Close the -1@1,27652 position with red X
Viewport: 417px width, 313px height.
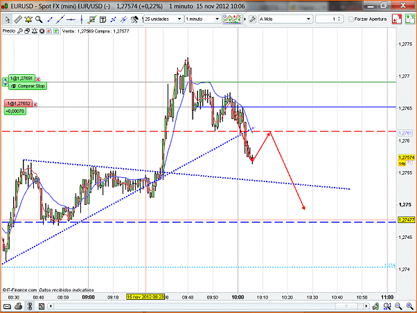(35, 105)
